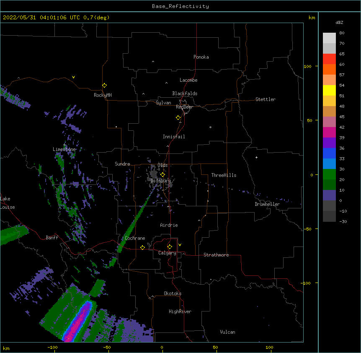Click the Sylvan label
This screenshot has height=353, width=361.
click(x=163, y=103)
